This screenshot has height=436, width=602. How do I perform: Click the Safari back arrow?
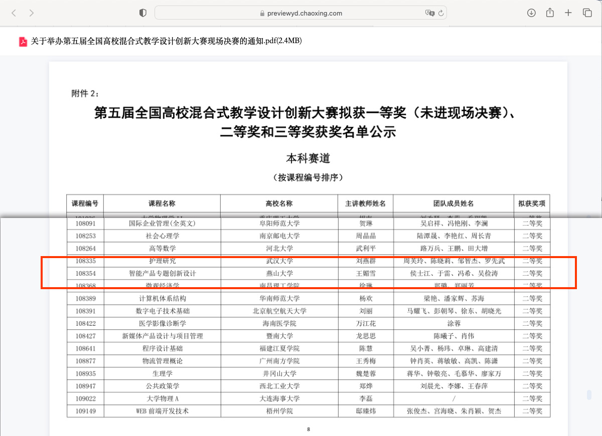(x=14, y=13)
